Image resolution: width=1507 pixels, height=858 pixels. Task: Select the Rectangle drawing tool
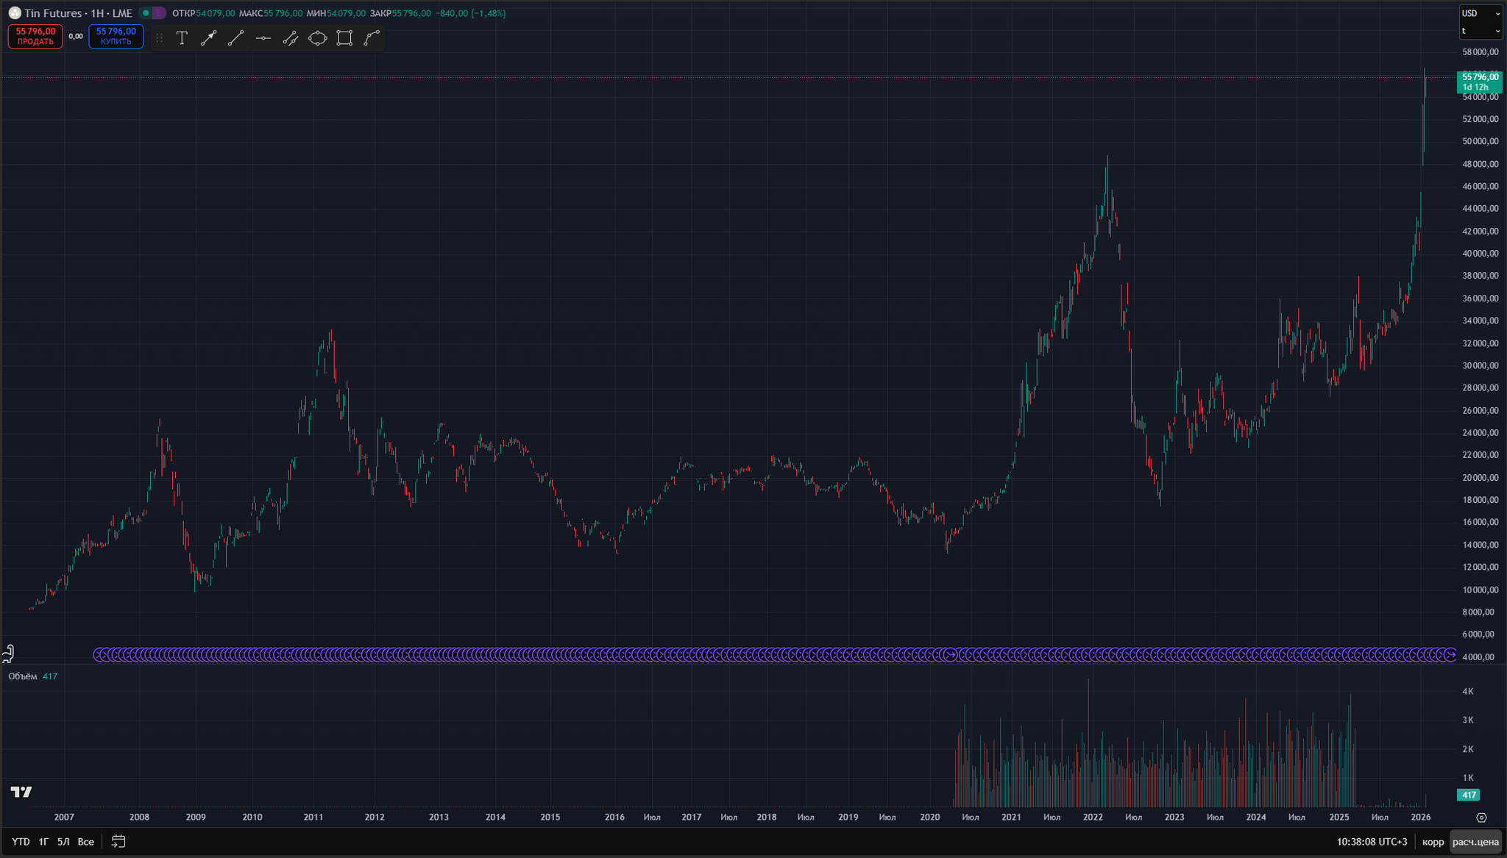click(x=344, y=38)
